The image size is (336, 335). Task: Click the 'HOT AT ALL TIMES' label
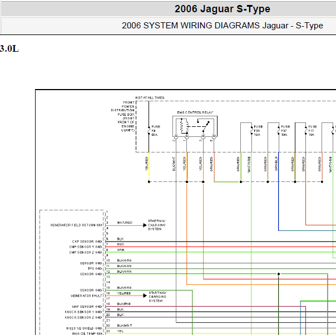(150, 97)
